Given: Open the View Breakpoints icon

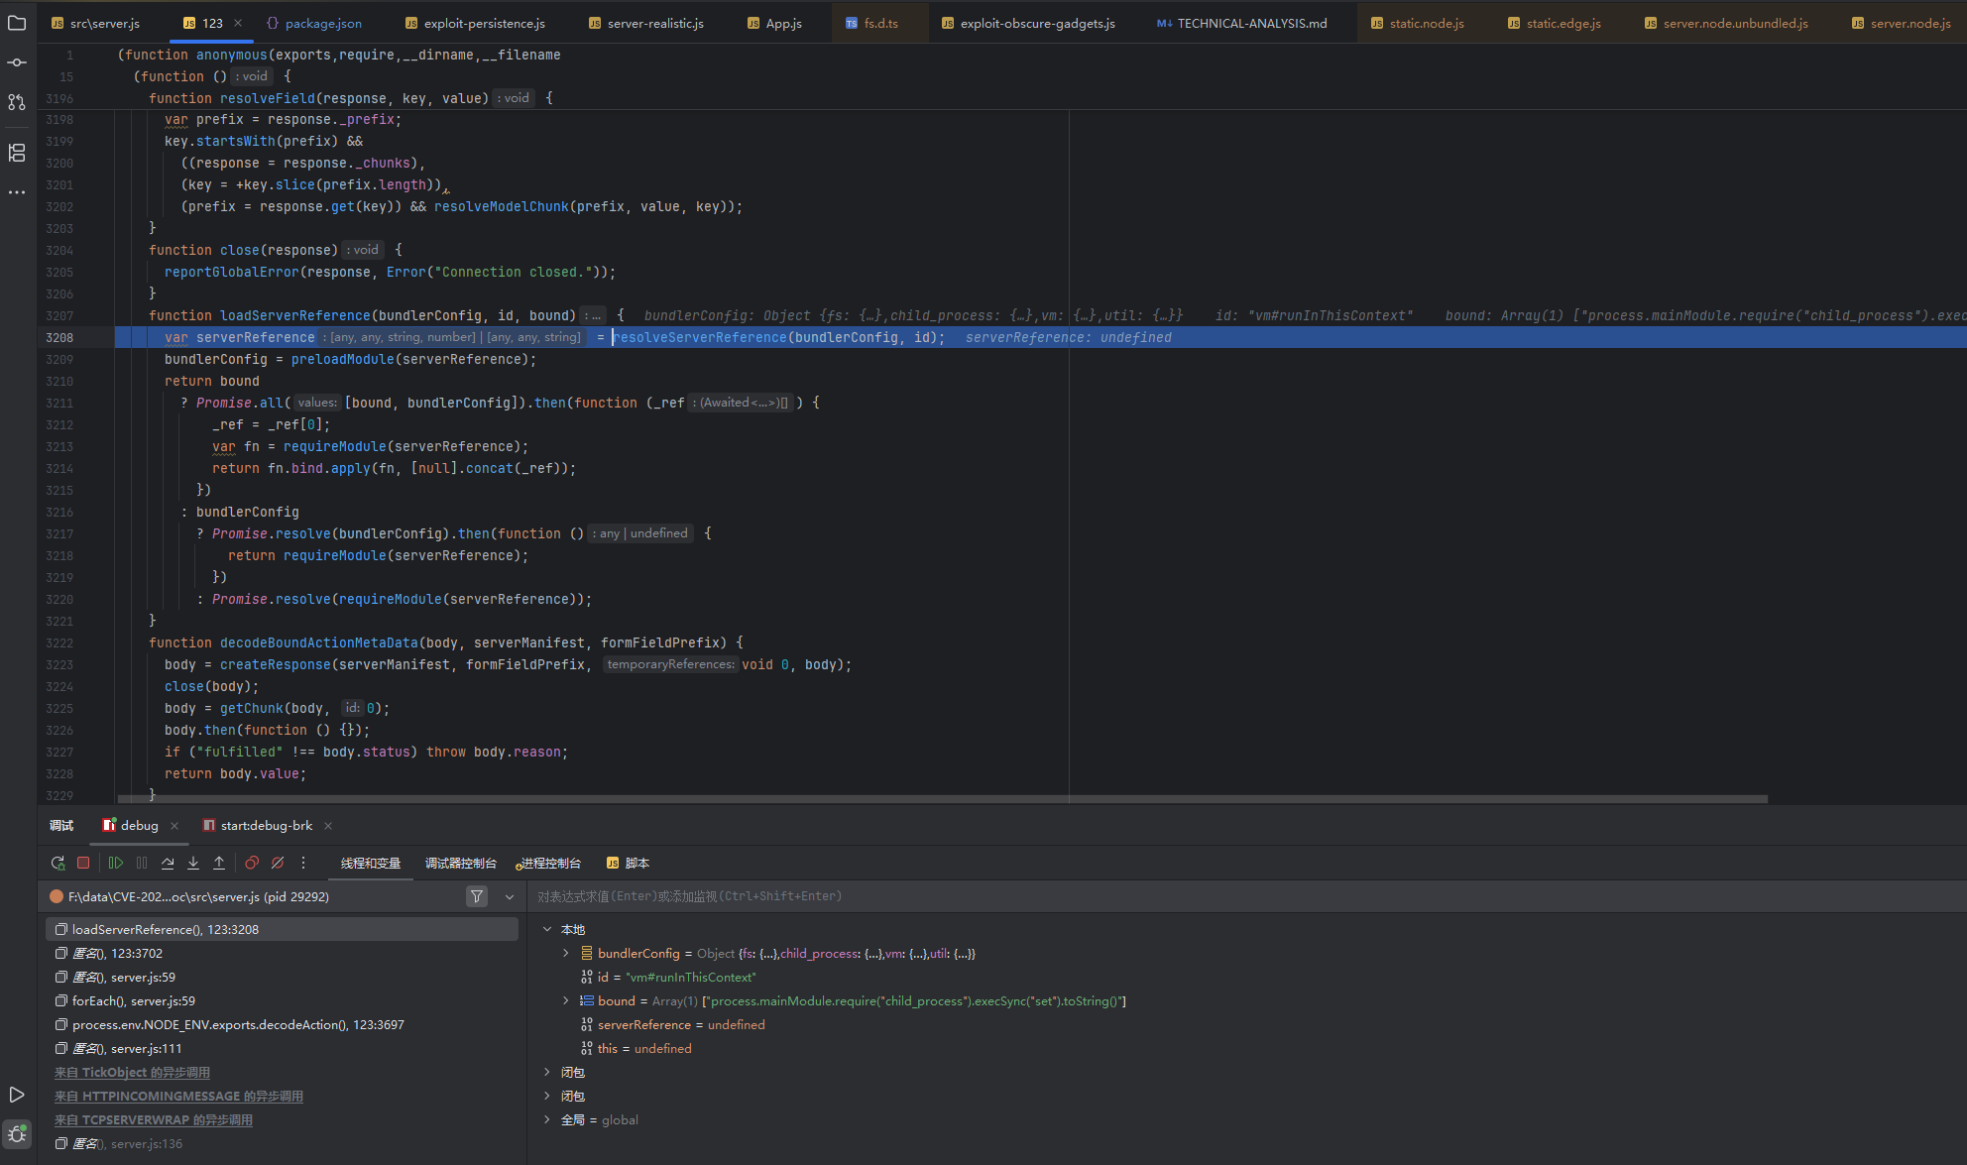Looking at the screenshot, I should pos(252,863).
